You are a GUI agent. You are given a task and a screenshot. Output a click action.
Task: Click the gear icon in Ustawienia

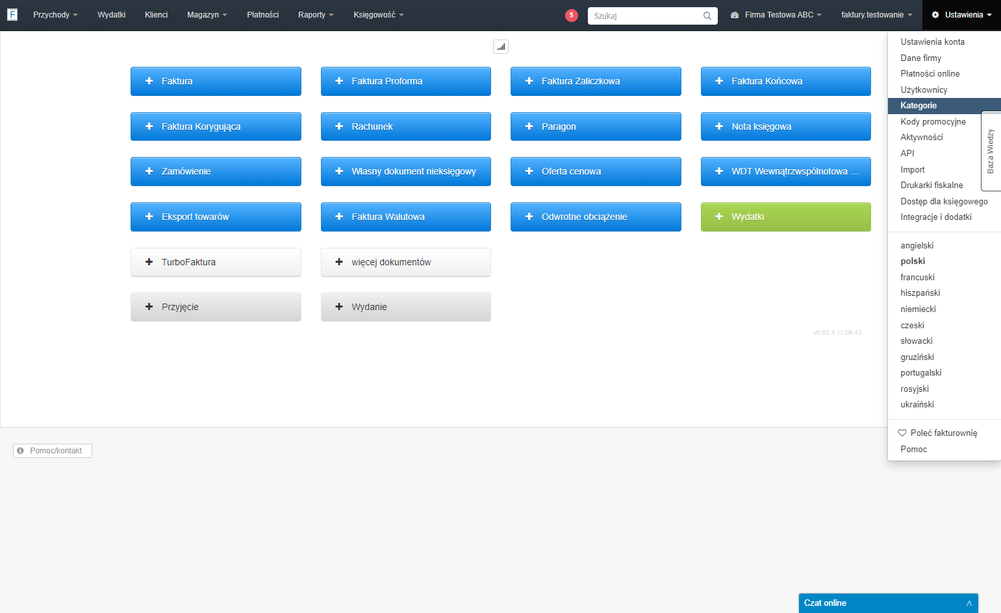(x=935, y=15)
